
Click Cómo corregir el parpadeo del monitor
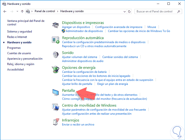[104, 99]
